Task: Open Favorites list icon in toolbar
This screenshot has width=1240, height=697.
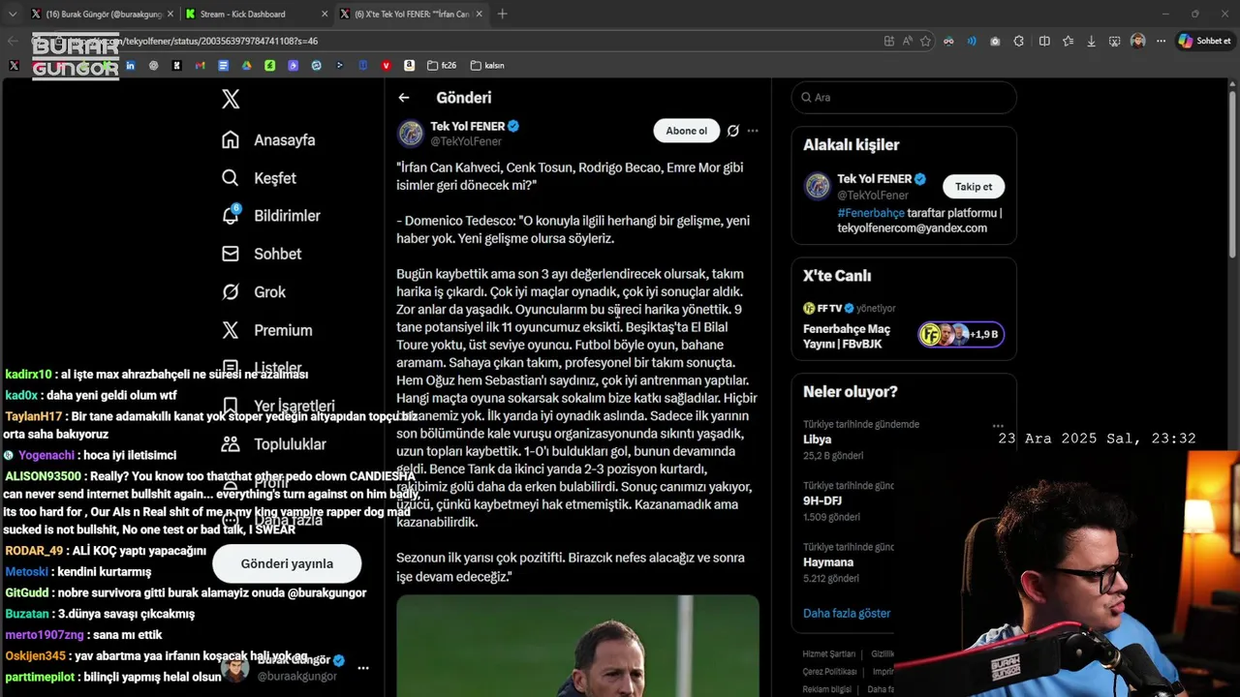Action: (x=1068, y=41)
